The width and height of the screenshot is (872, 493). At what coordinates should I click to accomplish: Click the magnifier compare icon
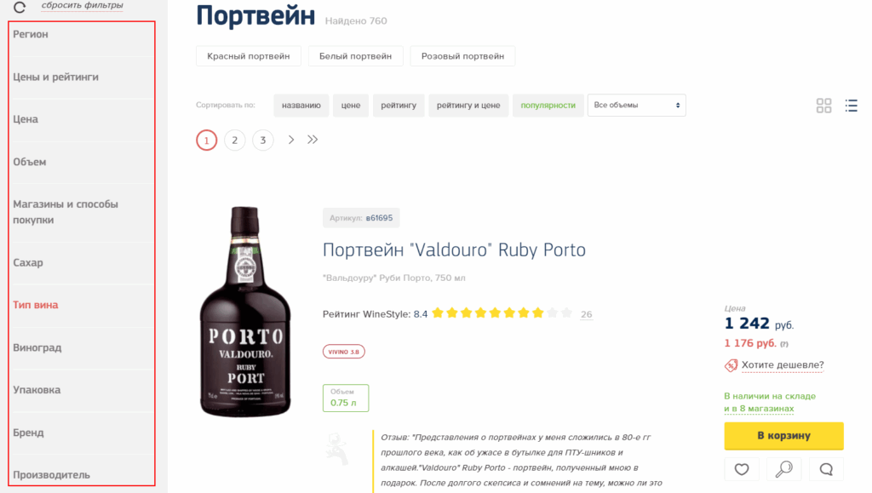point(783,469)
